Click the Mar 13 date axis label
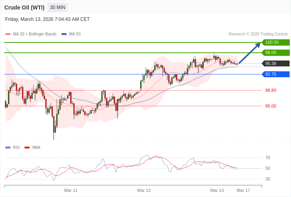The image size is (291, 197). (x=217, y=190)
